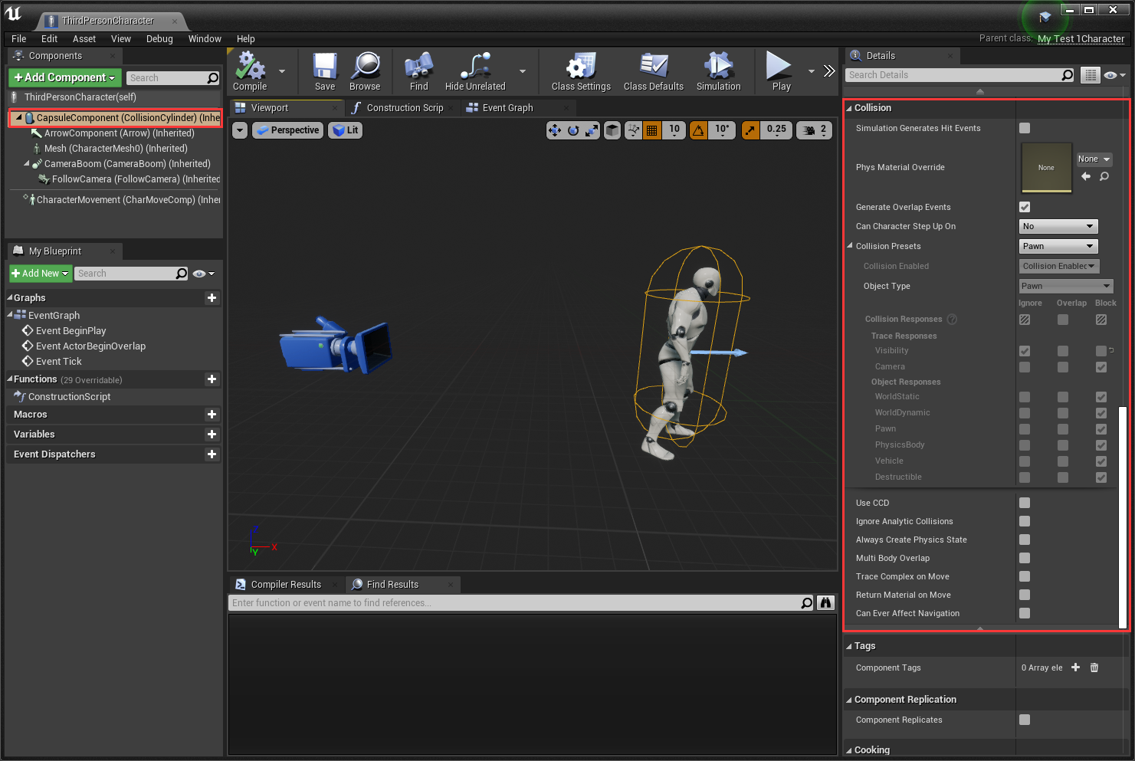Image resolution: width=1135 pixels, height=761 pixels.
Task: Open the My Test1Character parent class link
Action: click(1081, 39)
